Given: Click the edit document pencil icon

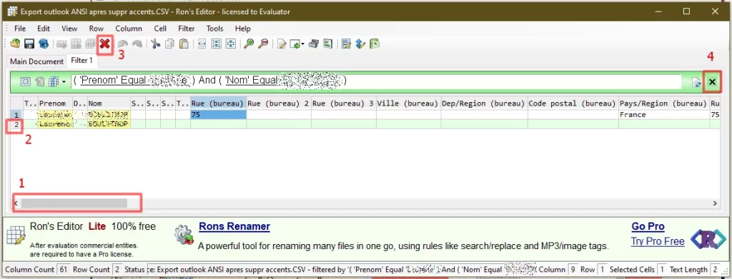Looking at the screenshot, I should 281,44.
